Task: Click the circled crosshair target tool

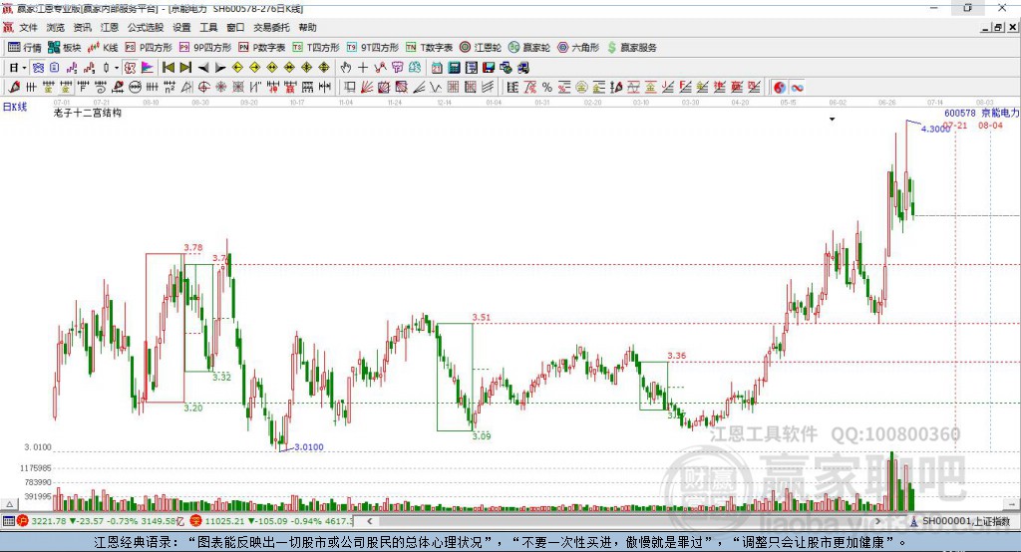Action: 203,88
